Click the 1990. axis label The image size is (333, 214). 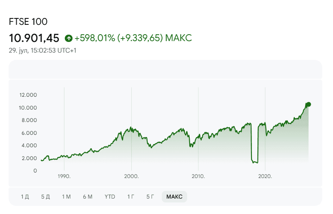pyautogui.click(x=64, y=176)
